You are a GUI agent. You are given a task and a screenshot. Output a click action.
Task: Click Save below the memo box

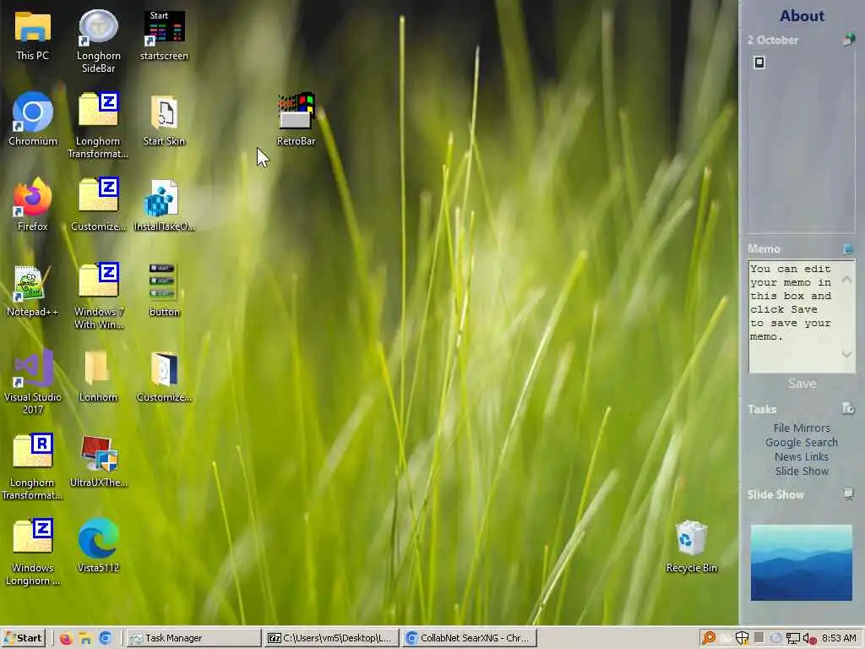tap(802, 384)
